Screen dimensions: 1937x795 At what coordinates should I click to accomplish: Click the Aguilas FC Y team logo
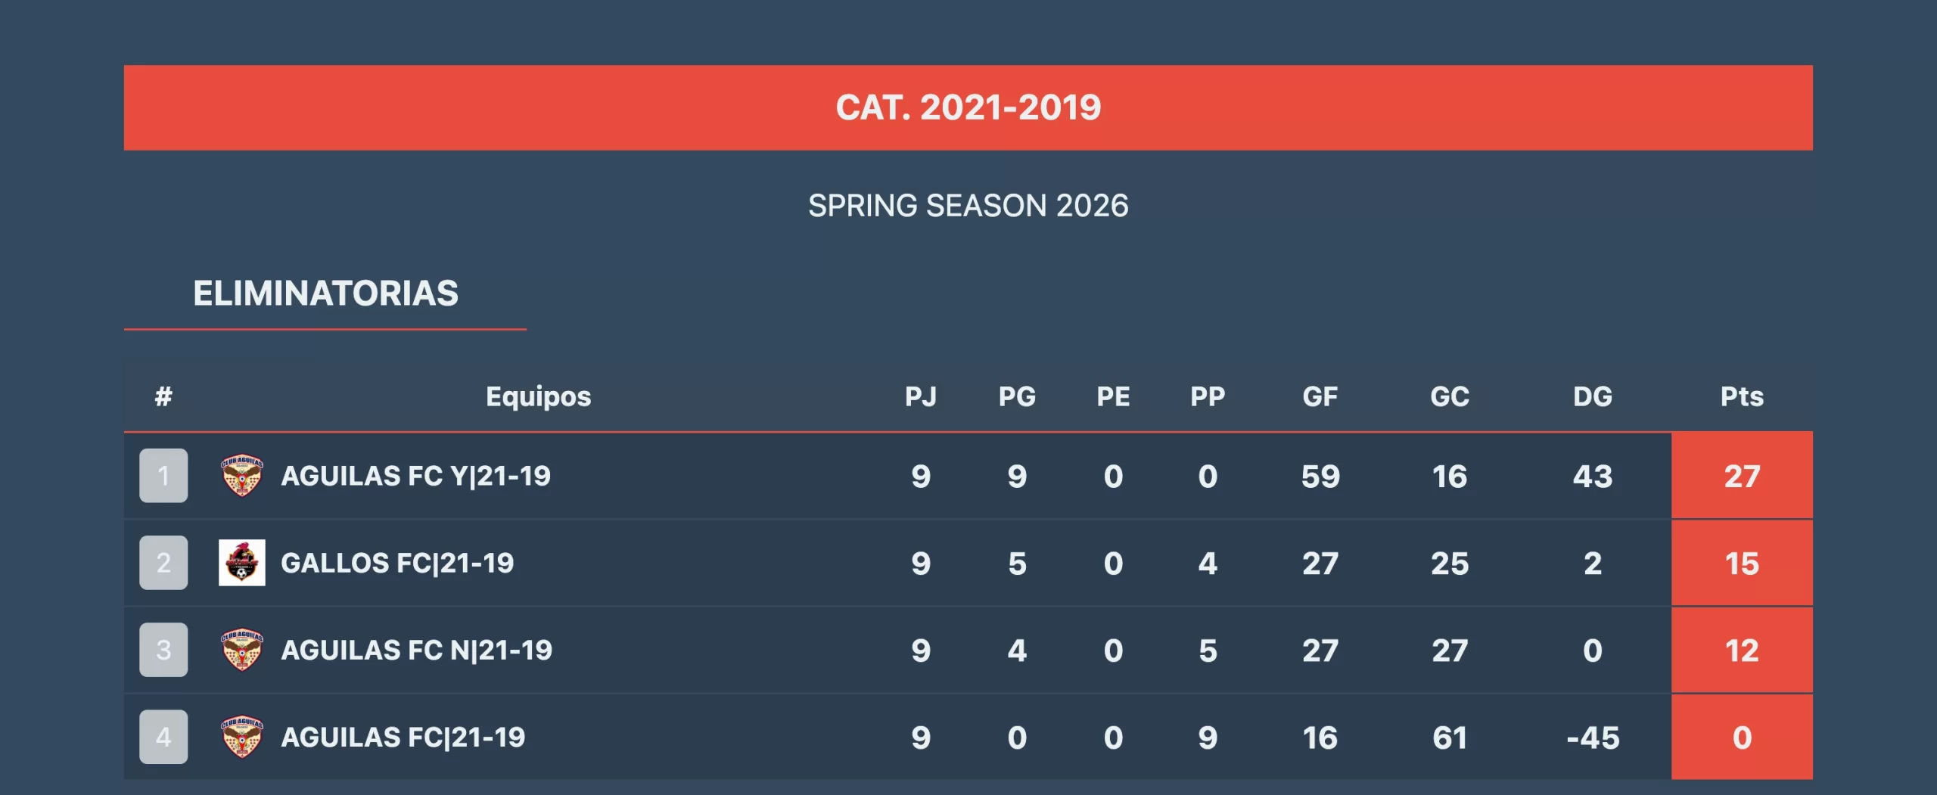coord(241,476)
